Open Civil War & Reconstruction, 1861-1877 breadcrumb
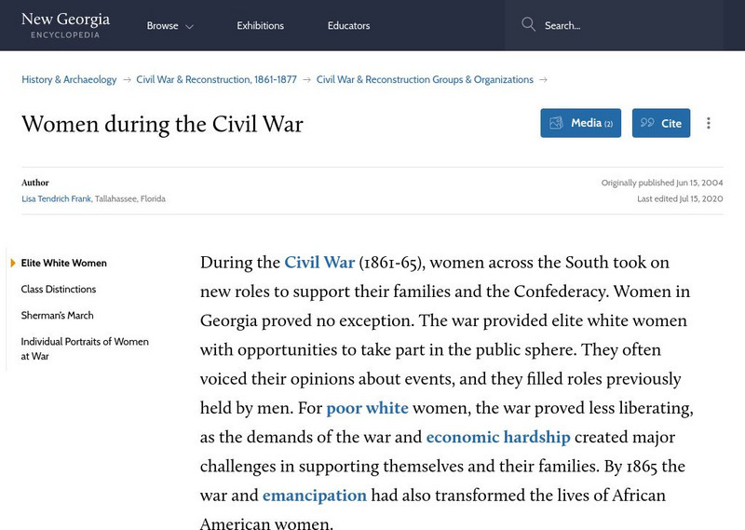 coord(216,80)
